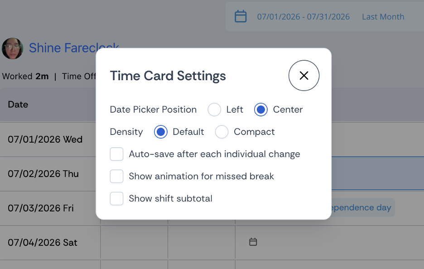Image resolution: width=424 pixels, height=269 pixels.
Task: Click the small calendar icon in the 07/04 row
Action: click(253, 242)
